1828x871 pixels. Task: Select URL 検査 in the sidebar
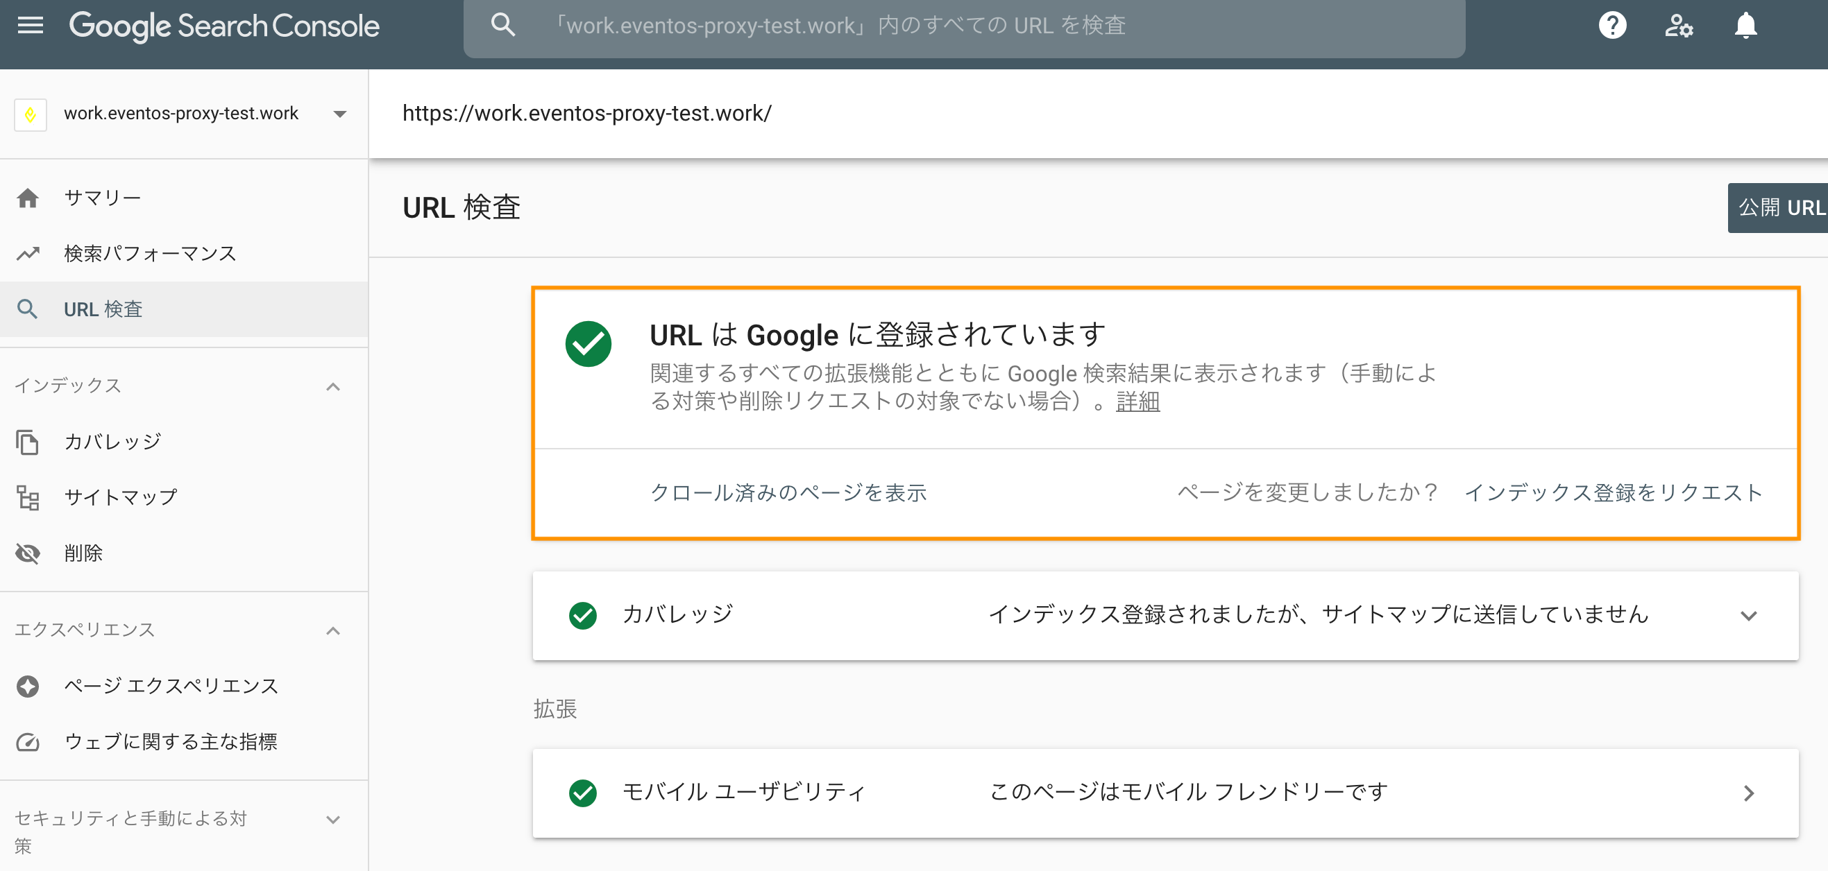pos(184,309)
